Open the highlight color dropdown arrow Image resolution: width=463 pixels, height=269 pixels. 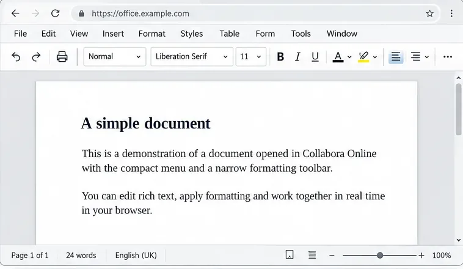(375, 57)
